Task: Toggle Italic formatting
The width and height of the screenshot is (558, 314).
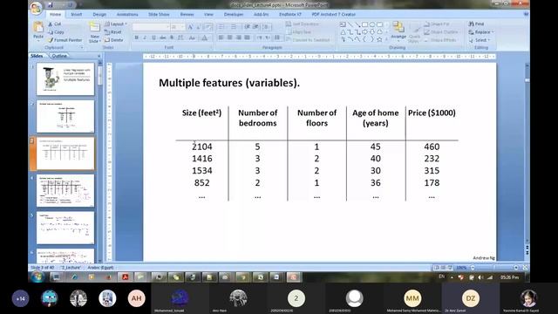Action: point(145,38)
